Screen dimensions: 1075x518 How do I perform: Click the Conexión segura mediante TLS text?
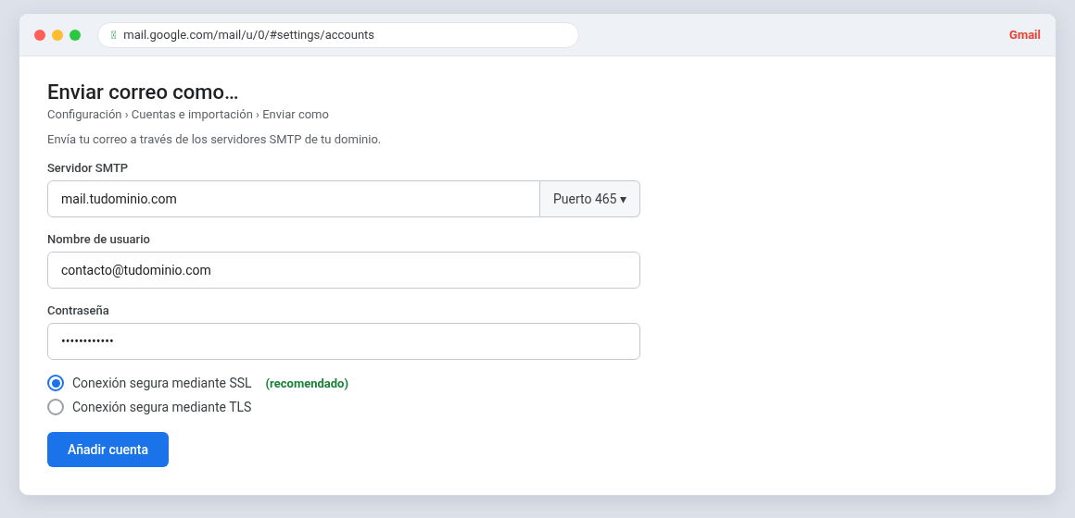(162, 407)
